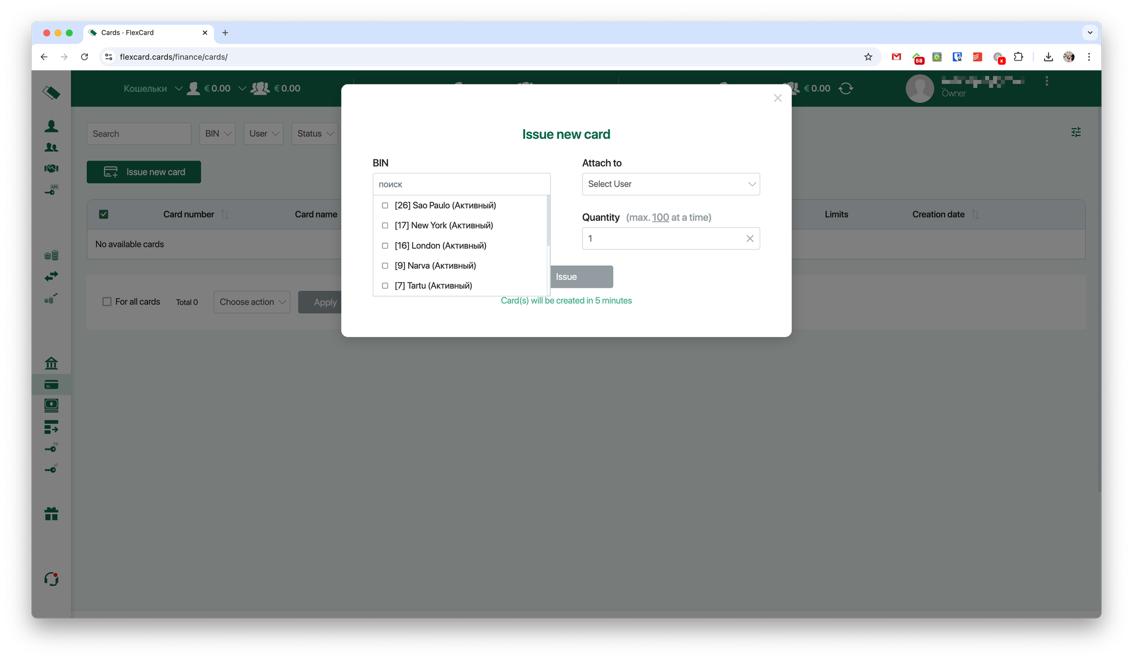
Task: Check the [26] Sao Paulo BIN option
Action: (x=385, y=206)
